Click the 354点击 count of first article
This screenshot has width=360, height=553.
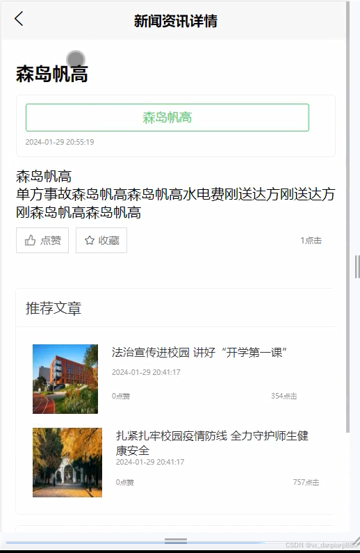284,396
